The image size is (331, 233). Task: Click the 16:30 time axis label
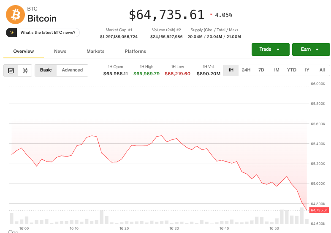(x=174, y=228)
